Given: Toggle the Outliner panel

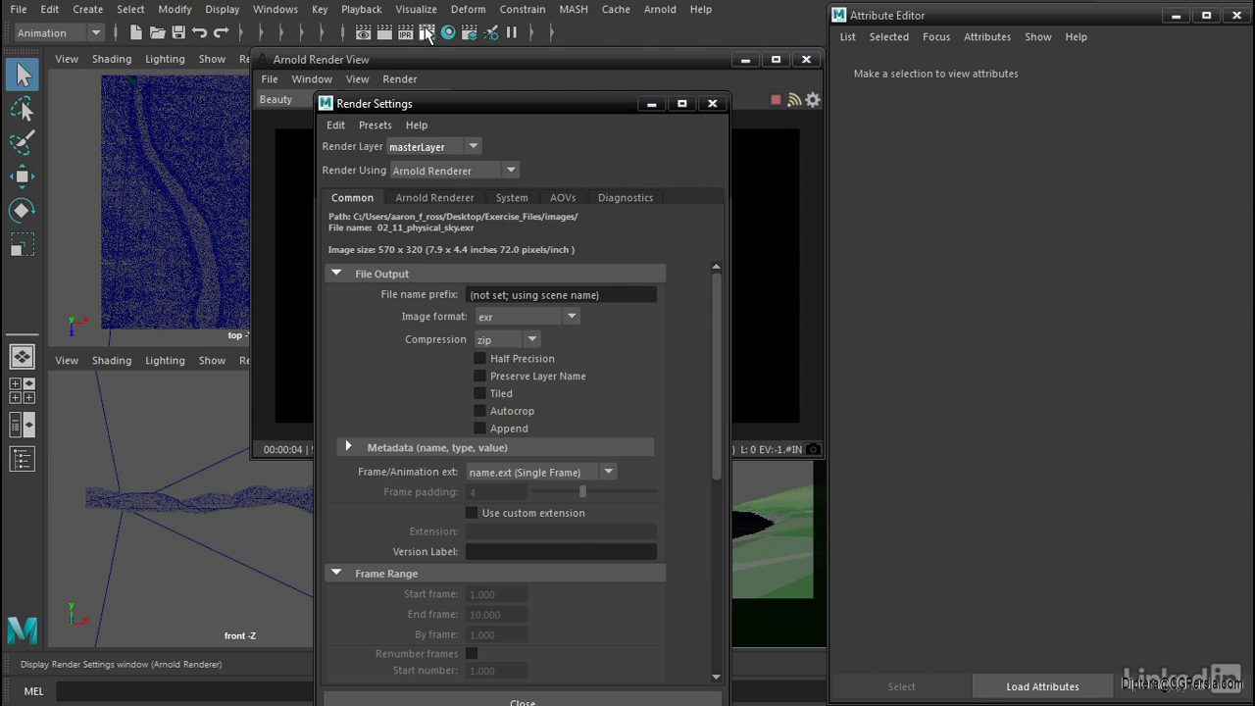Looking at the screenshot, I should (23, 459).
